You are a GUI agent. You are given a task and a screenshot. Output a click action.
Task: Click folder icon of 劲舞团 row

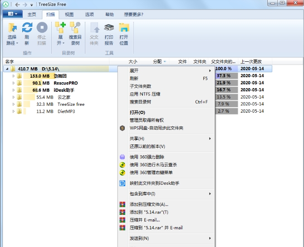click(19, 76)
